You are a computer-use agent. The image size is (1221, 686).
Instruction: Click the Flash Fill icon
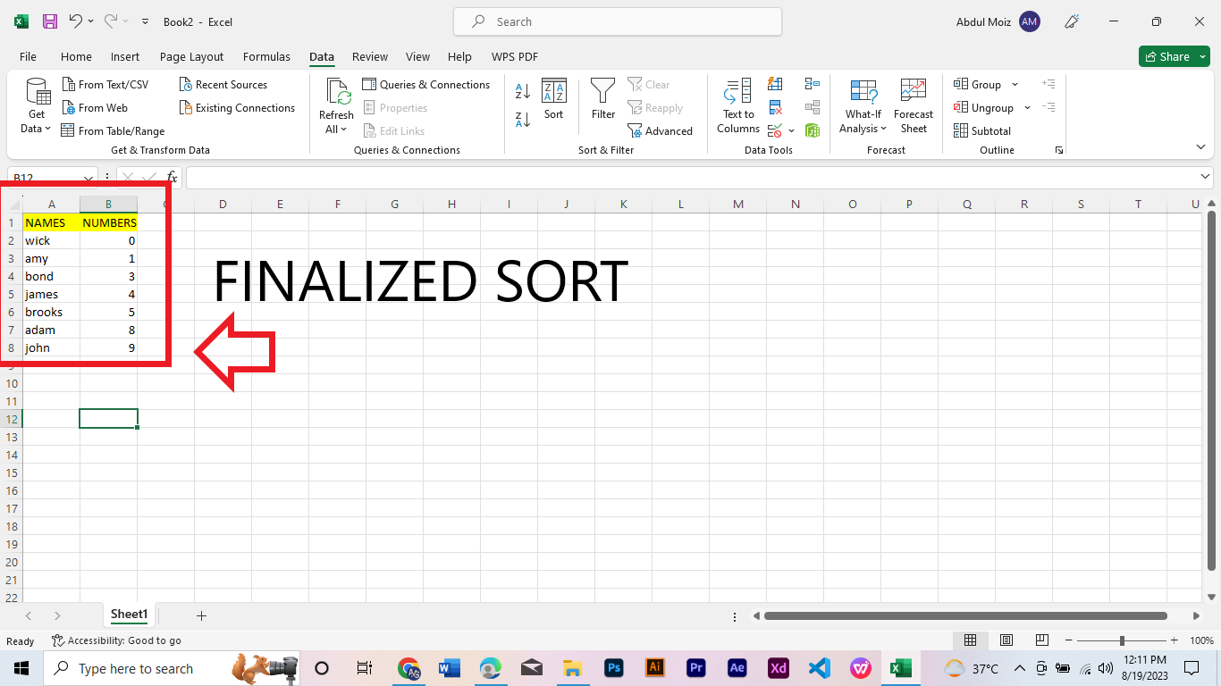click(774, 83)
